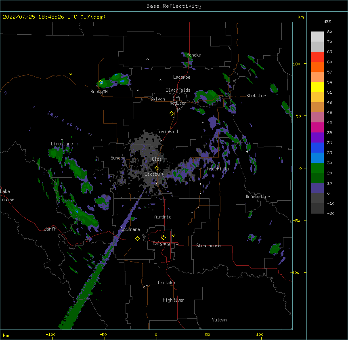Click the magenta 42 dBZ color swatch

point(317,127)
